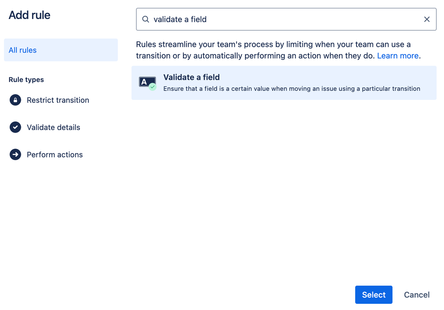Click the checkmark icon beside Validate details

tap(16, 127)
